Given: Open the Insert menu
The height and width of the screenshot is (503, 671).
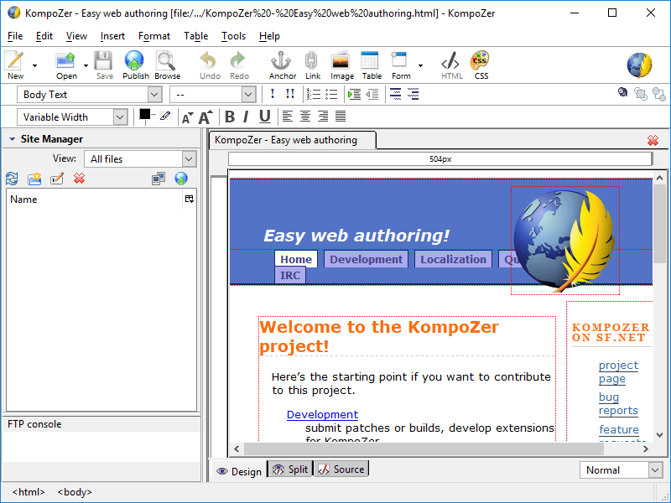Looking at the screenshot, I should click(x=112, y=36).
